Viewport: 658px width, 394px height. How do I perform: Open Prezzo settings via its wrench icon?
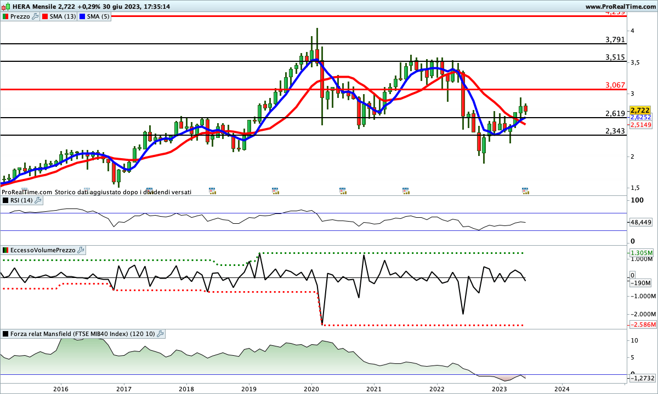[36, 16]
